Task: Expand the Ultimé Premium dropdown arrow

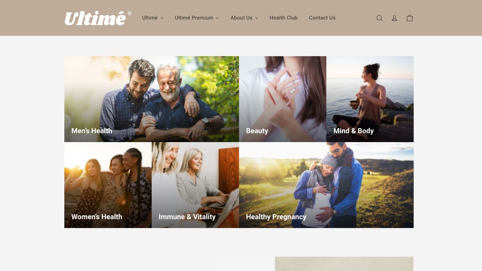Action: coord(218,18)
